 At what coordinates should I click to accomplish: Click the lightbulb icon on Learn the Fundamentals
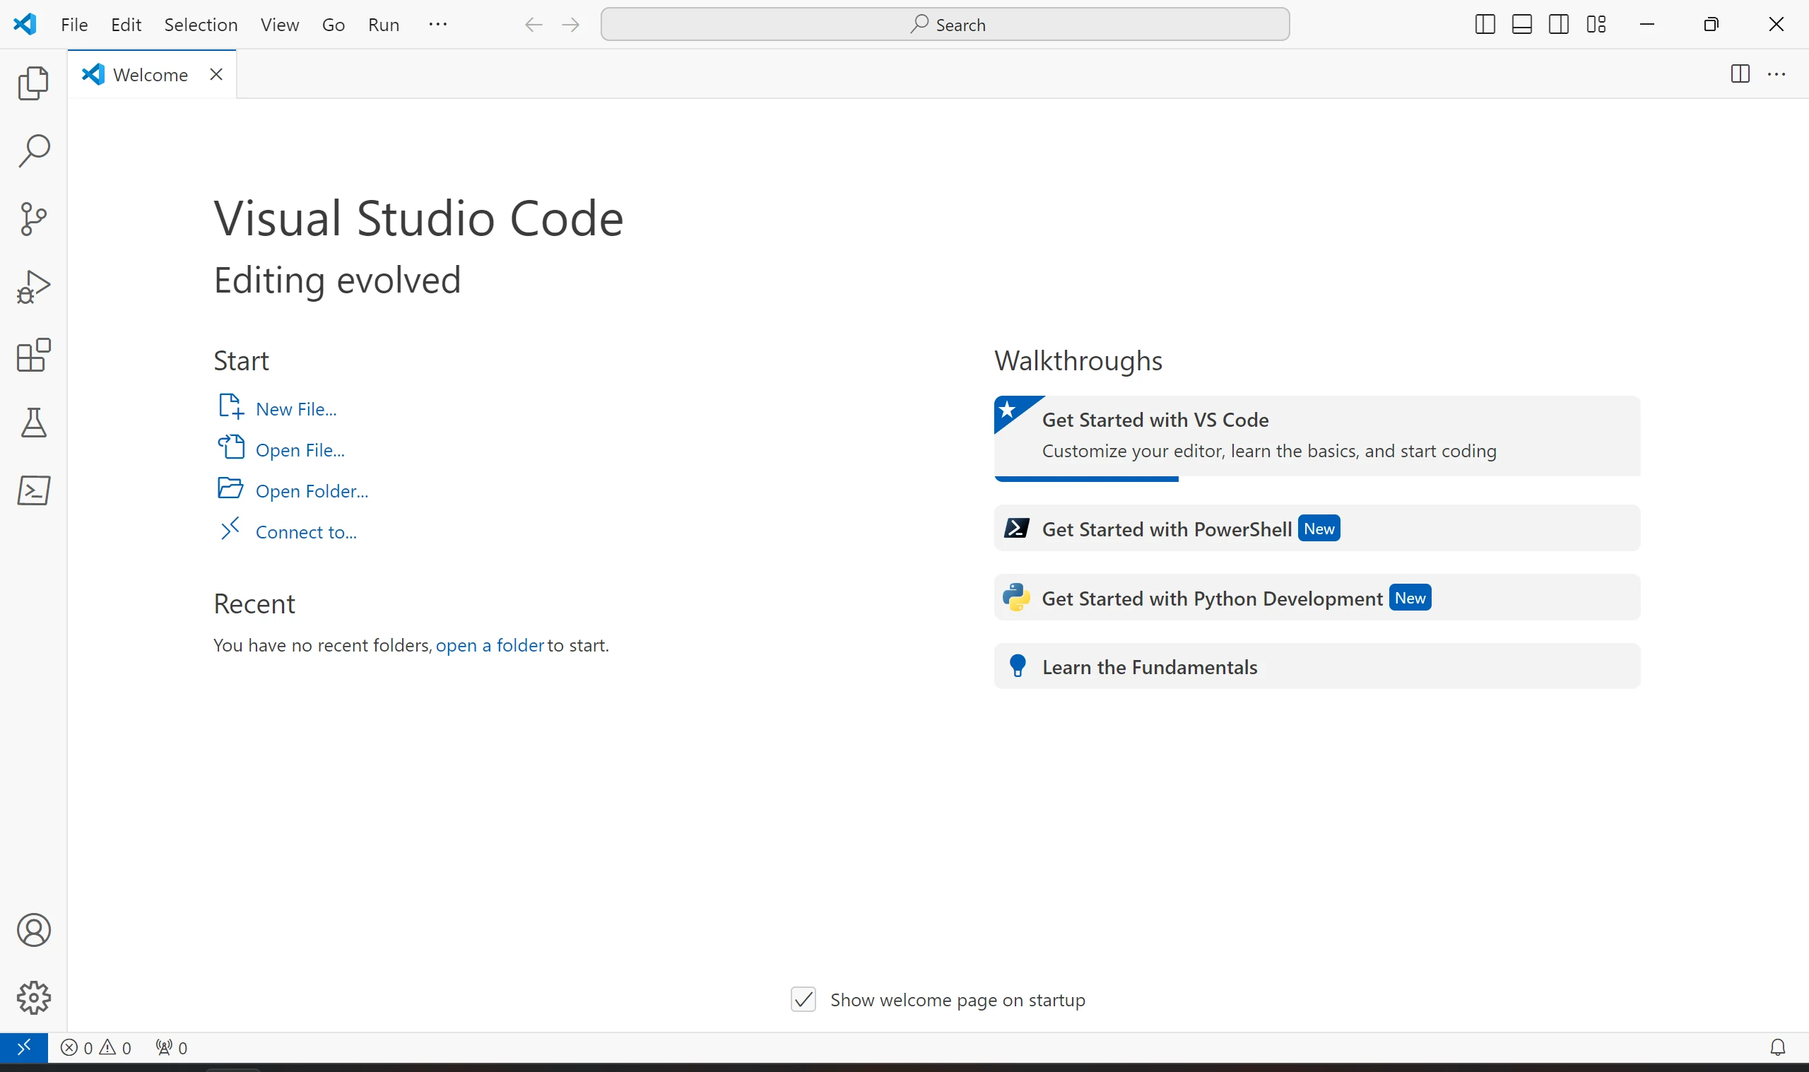point(1017,665)
